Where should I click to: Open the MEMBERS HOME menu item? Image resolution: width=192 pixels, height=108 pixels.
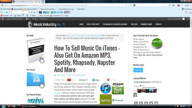(x=146, y=24)
